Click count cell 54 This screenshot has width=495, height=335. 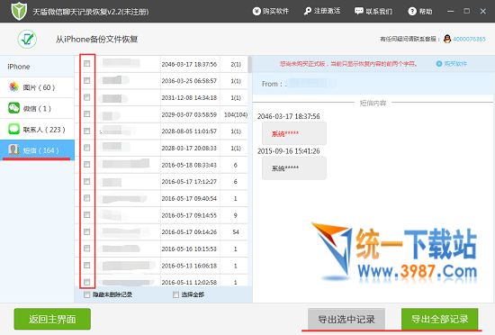pyautogui.click(x=236, y=232)
